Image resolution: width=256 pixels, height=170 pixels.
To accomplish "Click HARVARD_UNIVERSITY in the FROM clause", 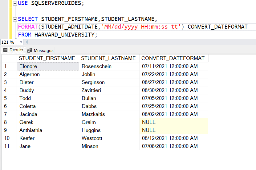I will [x=65, y=35].
